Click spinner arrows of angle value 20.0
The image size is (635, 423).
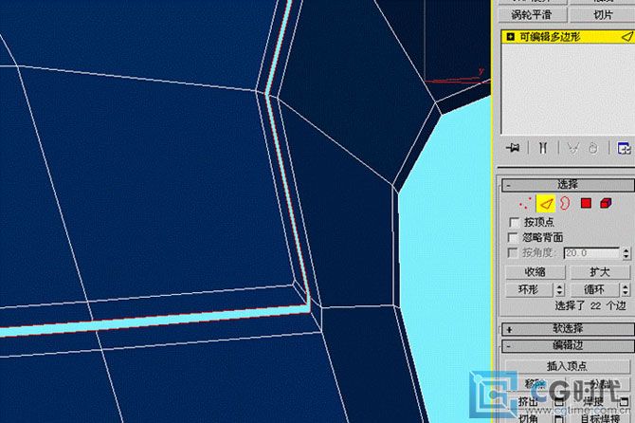pyautogui.click(x=626, y=253)
